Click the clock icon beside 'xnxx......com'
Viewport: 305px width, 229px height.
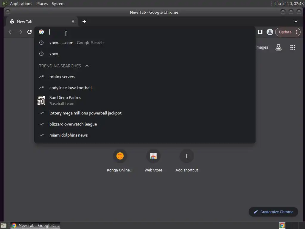click(41, 43)
